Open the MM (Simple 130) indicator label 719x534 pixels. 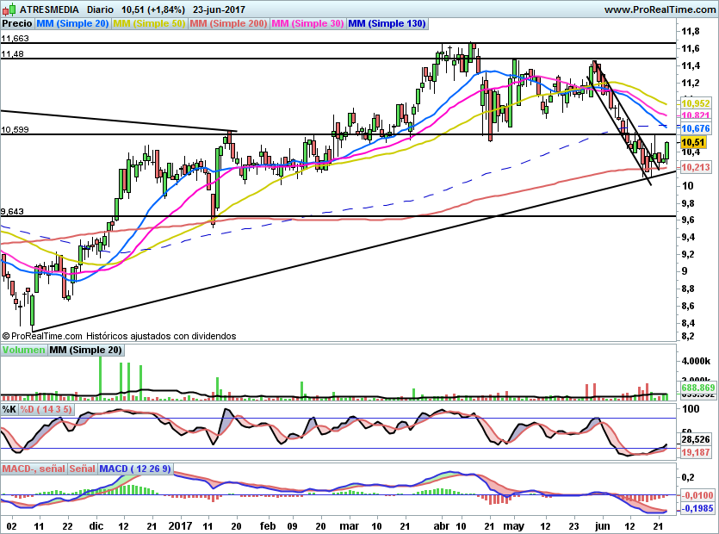[387, 23]
